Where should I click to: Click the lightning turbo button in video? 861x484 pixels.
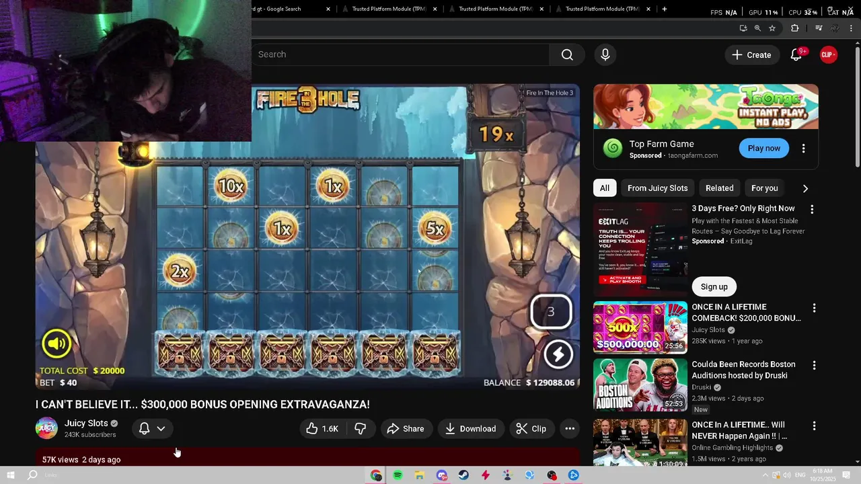point(558,354)
